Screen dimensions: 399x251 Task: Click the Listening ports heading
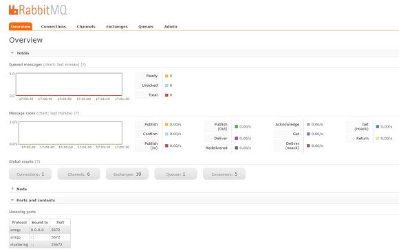(23, 212)
